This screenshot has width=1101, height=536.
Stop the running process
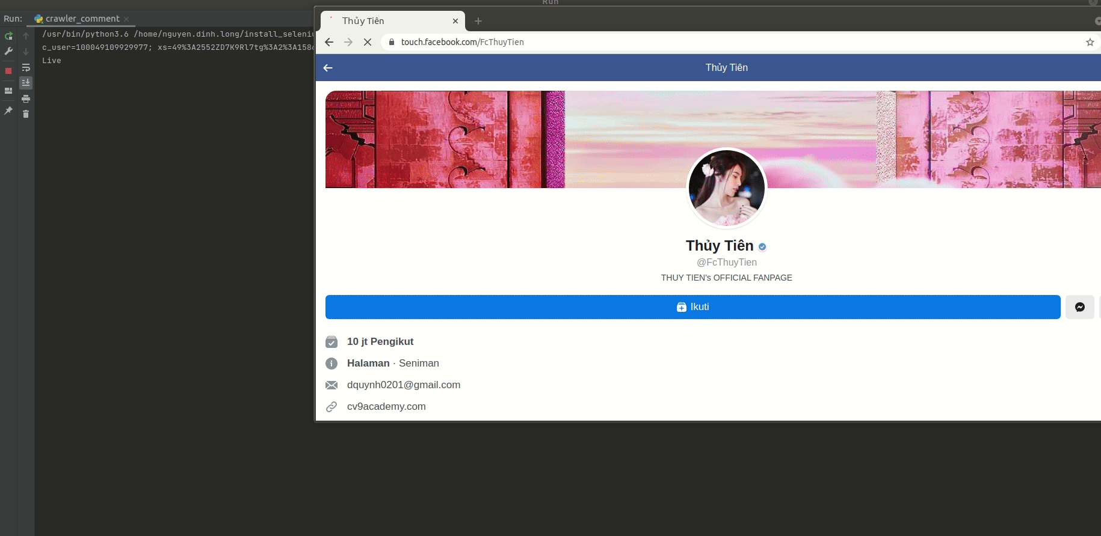click(8, 71)
